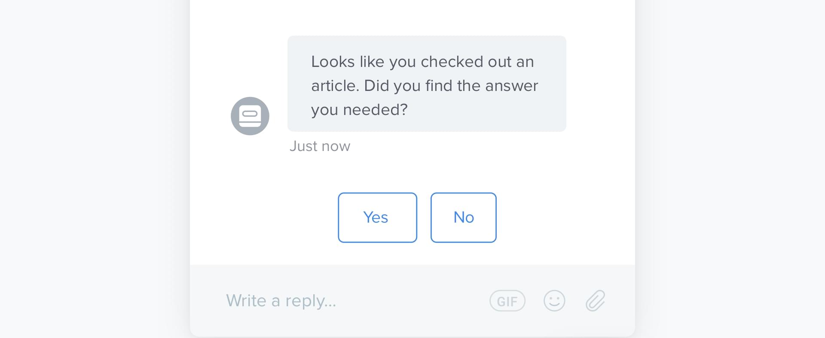Answer Yes to the article question
Image resolution: width=825 pixels, height=338 pixels.
coord(377,217)
